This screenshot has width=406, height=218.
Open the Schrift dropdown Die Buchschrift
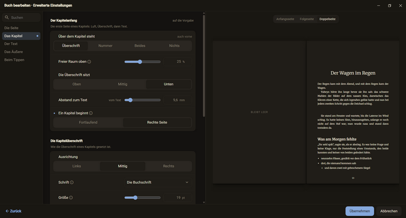click(x=158, y=183)
